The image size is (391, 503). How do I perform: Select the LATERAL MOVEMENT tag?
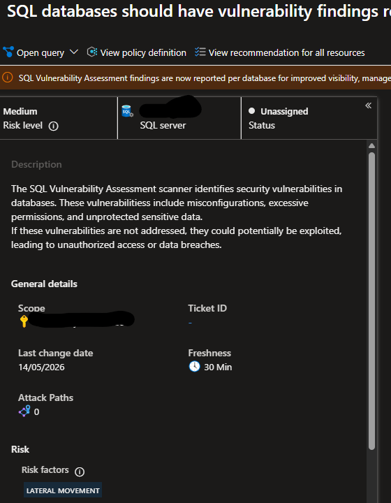pyautogui.click(x=63, y=490)
